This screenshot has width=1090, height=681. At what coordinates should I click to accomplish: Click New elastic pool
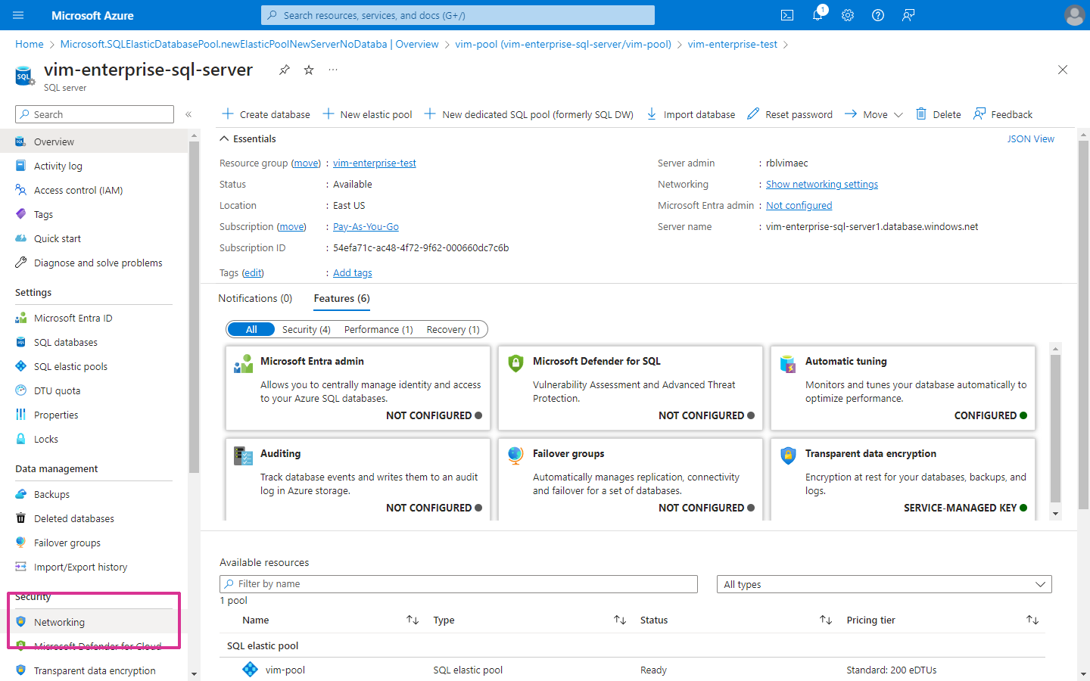point(367,114)
